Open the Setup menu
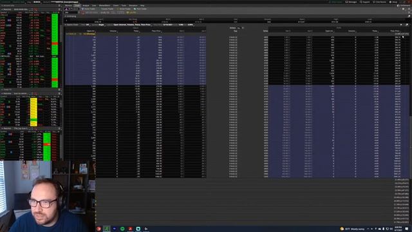 click(x=393, y=2)
